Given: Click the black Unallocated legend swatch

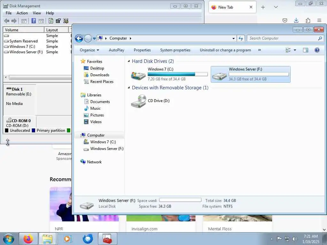Looking at the screenshot, I should tap(7, 130).
